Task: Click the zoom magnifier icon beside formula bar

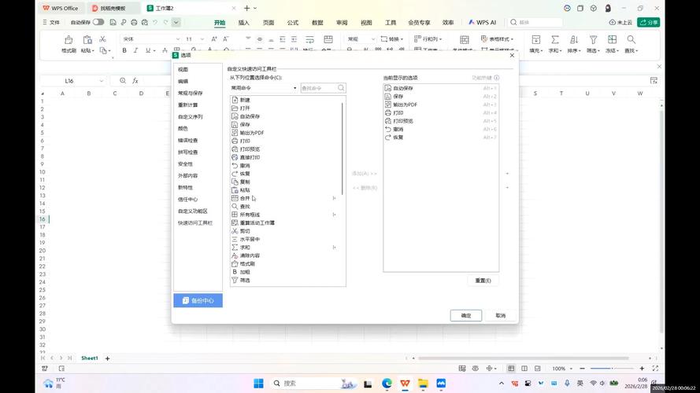Action: [123, 81]
